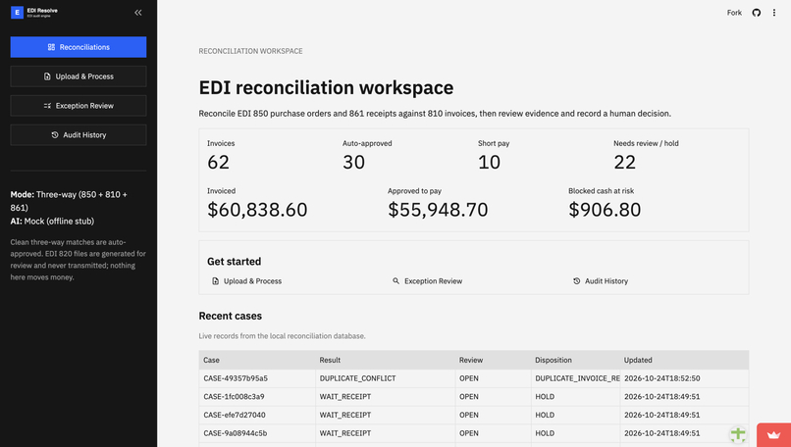The width and height of the screenshot is (791, 447).
Task: Open the three-dot options menu
Action: pyautogui.click(x=774, y=13)
